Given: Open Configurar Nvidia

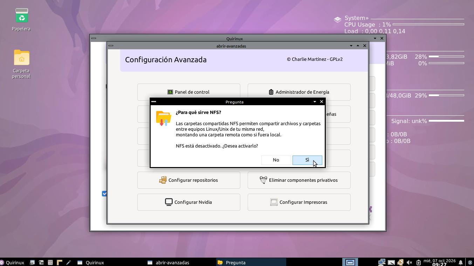Looking at the screenshot, I should coord(188,202).
